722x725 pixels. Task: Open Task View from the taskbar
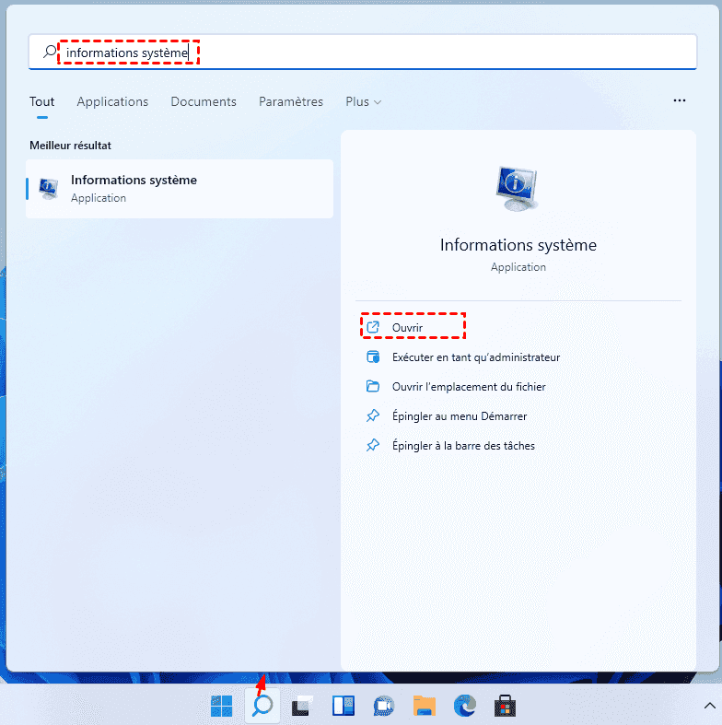[302, 706]
